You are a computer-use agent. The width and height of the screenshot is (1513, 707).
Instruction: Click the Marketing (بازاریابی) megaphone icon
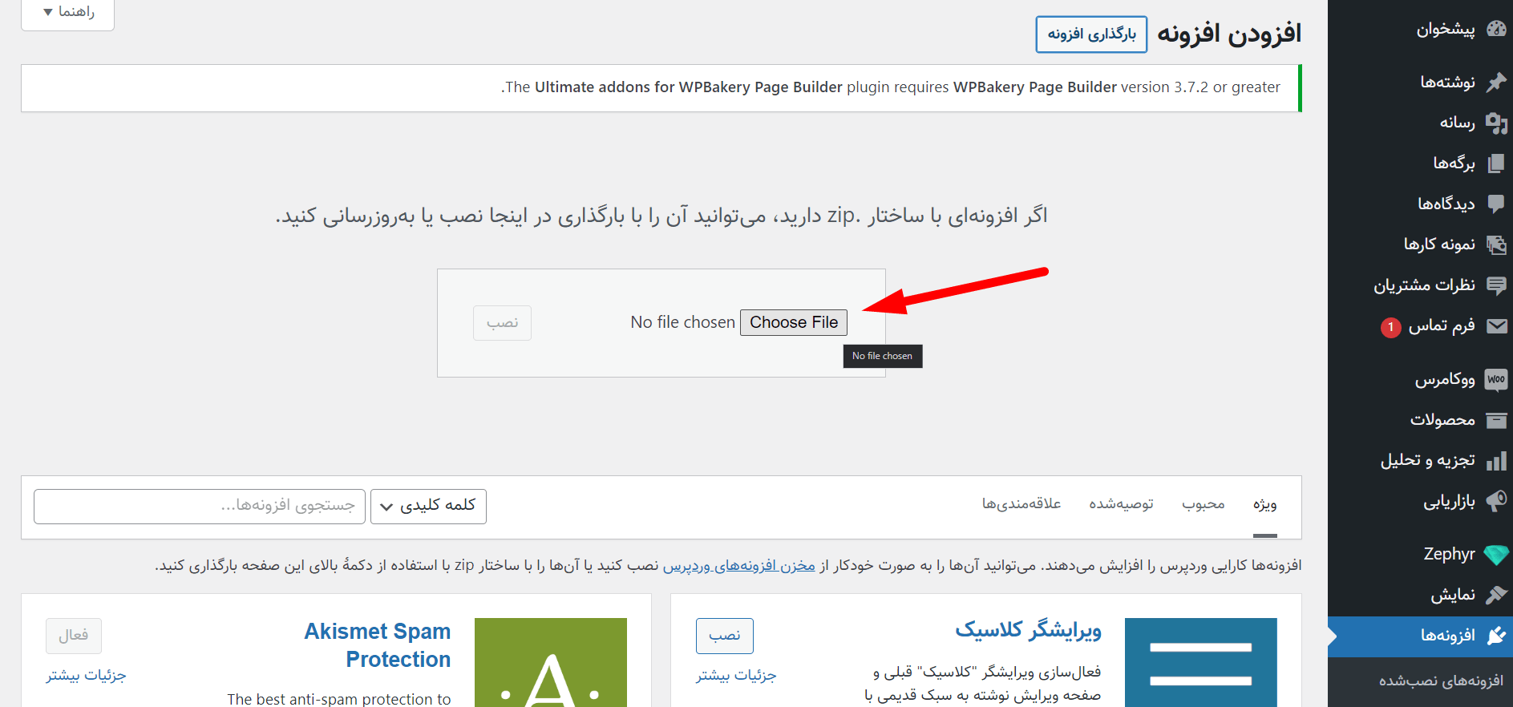(x=1496, y=501)
